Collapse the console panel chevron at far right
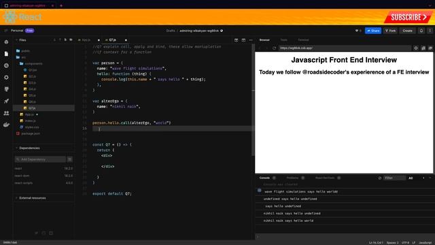The image size is (435, 245). coord(430,178)
